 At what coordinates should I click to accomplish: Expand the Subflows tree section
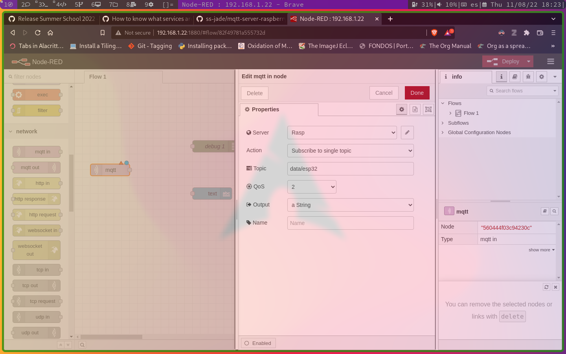[x=443, y=123]
